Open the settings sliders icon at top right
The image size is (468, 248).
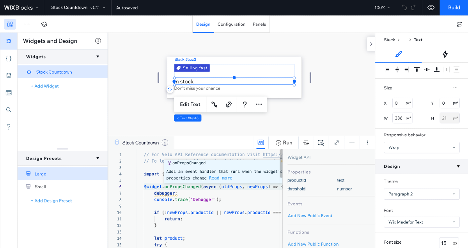tap(459, 24)
